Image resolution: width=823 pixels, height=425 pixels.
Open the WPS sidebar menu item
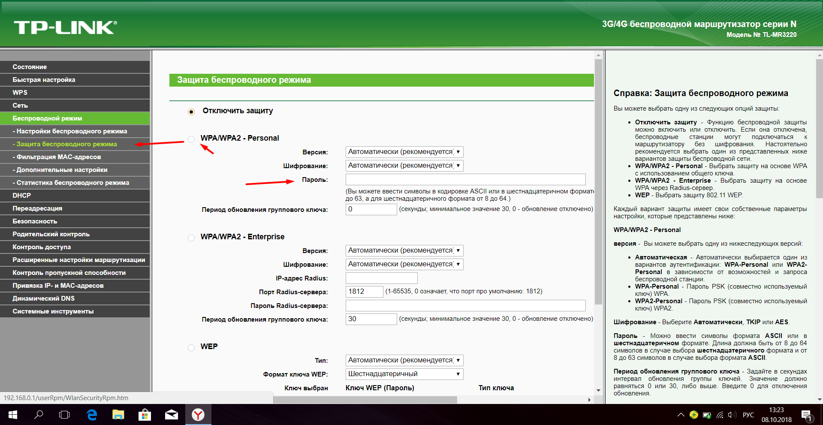pyautogui.click(x=75, y=93)
